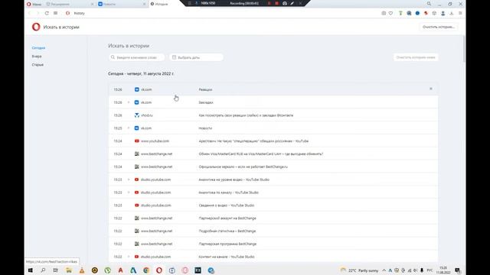
Task: Click YouTube favicon in Арестович row
Action: pos(136,141)
